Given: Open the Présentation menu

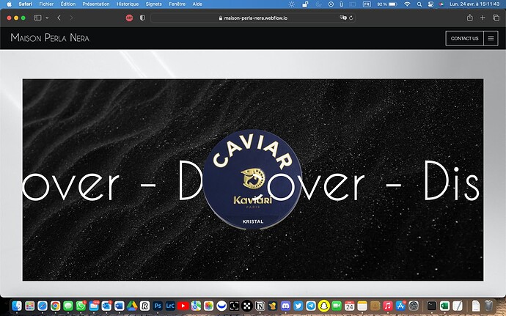Looking at the screenshot, I should tap(96, 4).
